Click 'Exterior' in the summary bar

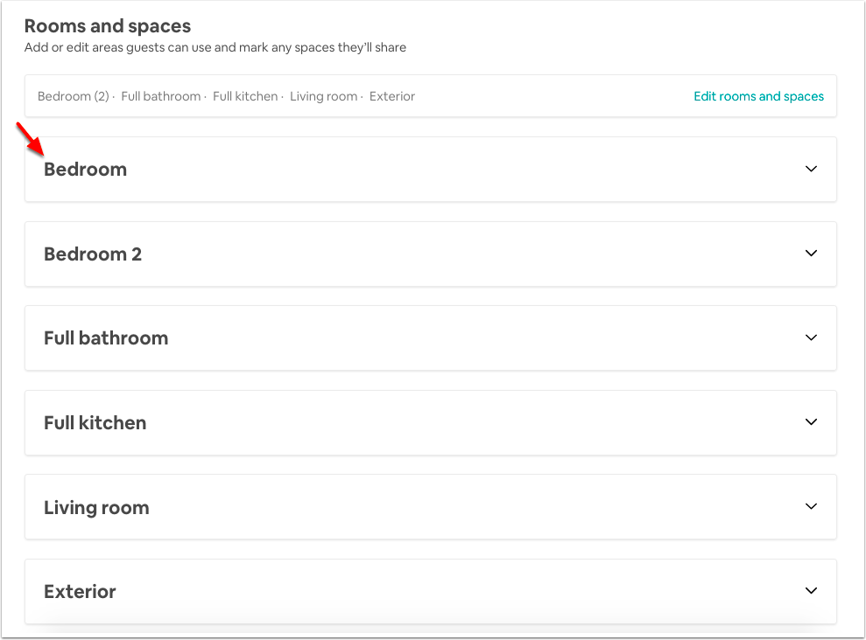tap(392, 96)
